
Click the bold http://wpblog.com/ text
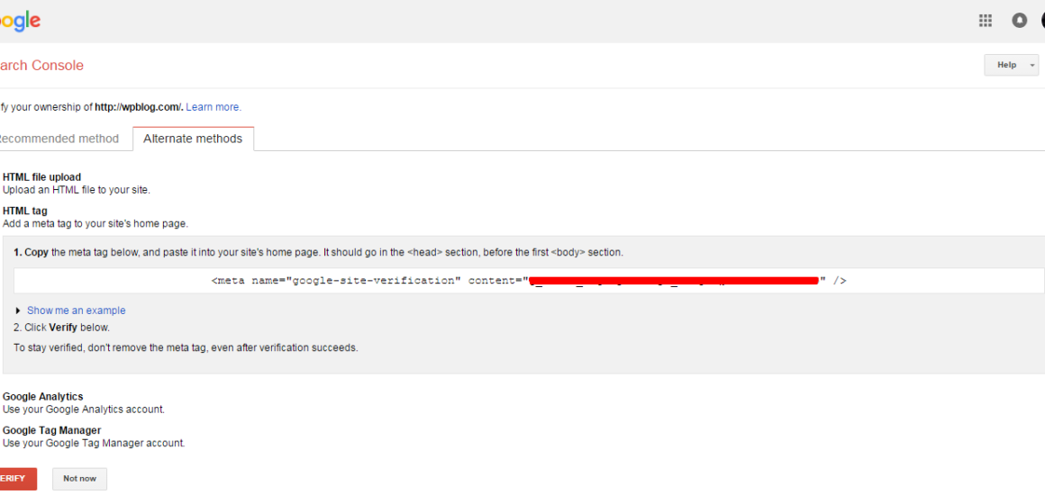pyautogui.click(x=139, y=106)
